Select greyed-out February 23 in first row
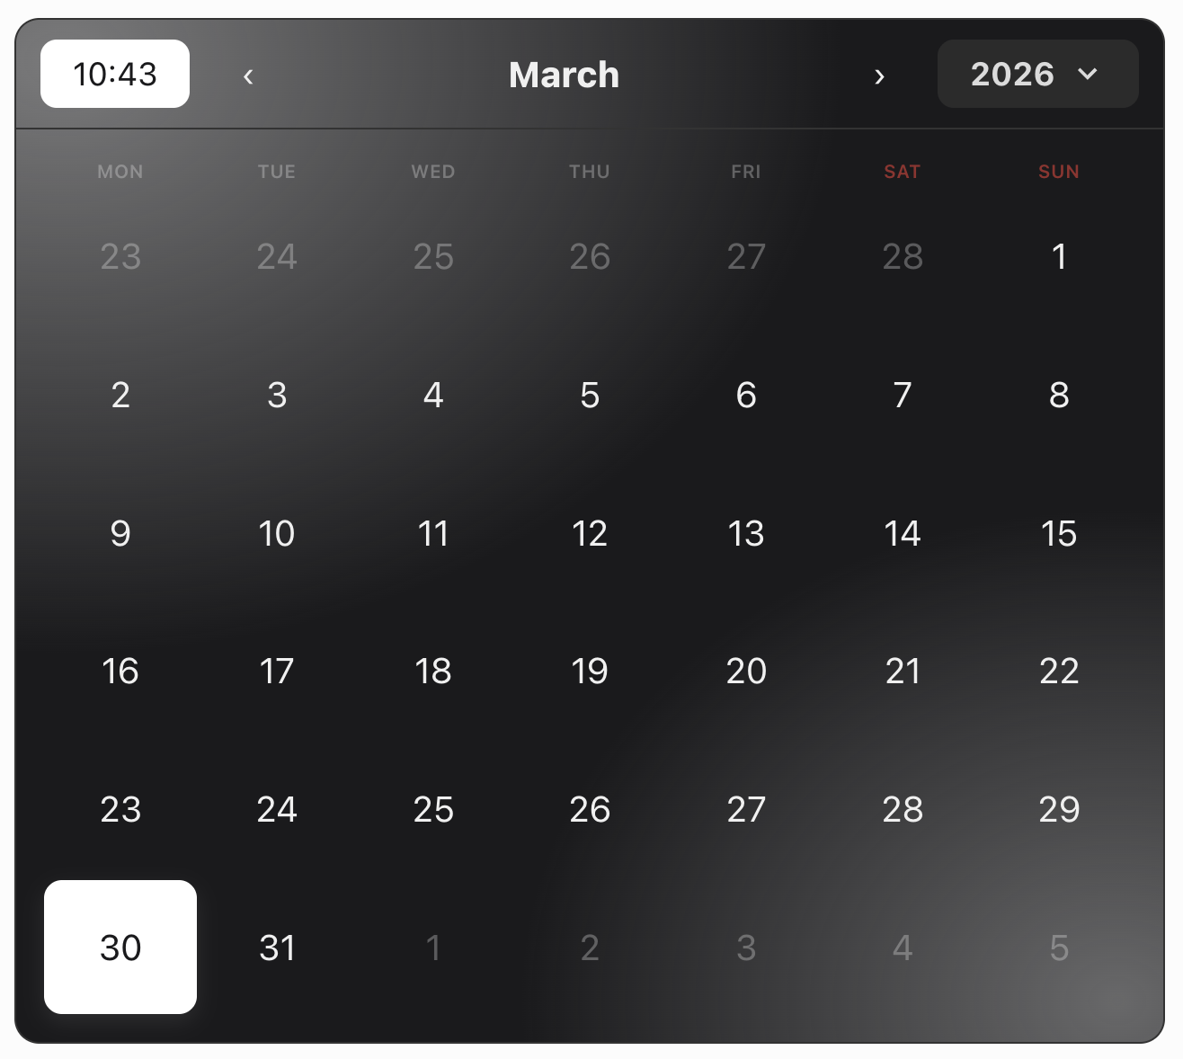The width and height of the screenshot is (1183, 1059). (x=120, y=256)
